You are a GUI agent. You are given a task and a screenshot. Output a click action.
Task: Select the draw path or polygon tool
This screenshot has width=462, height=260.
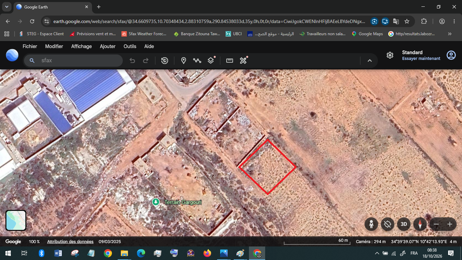pyautogui.click(x=197, y=61)
